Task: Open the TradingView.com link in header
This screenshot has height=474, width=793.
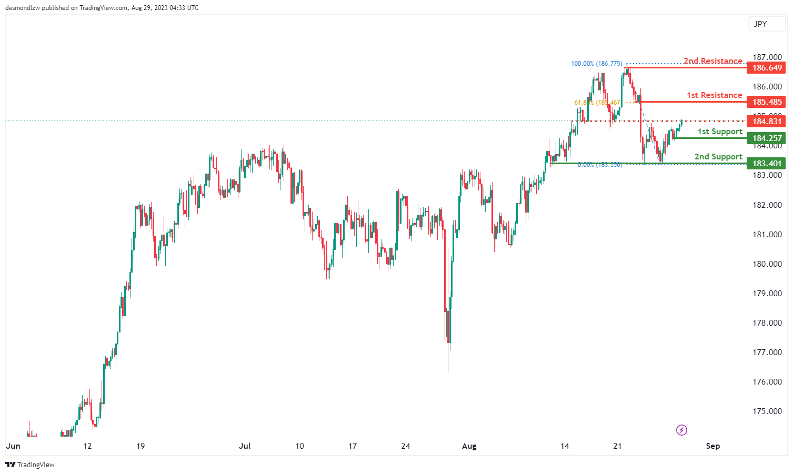Action: coord(103,8)
